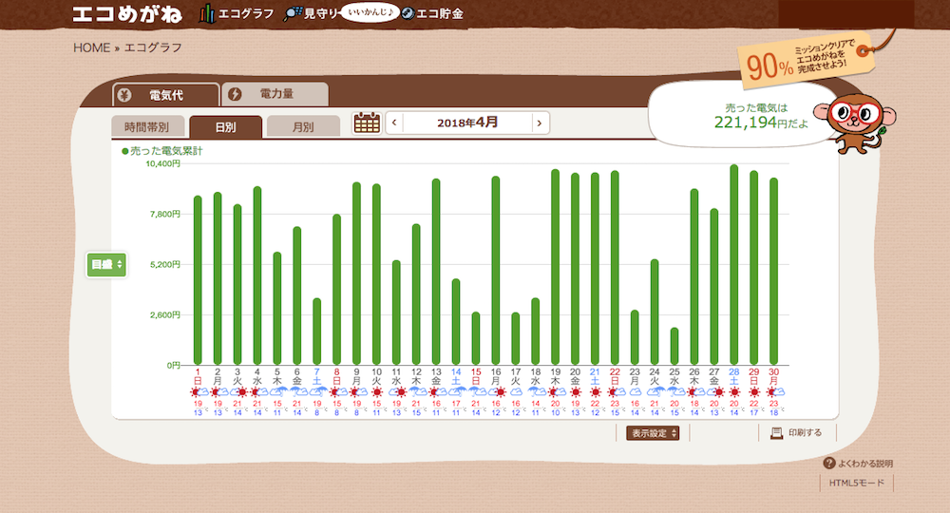
Task: Click the 10,400円 axis label
Action: pyautogui.click(x=163, y=163)
